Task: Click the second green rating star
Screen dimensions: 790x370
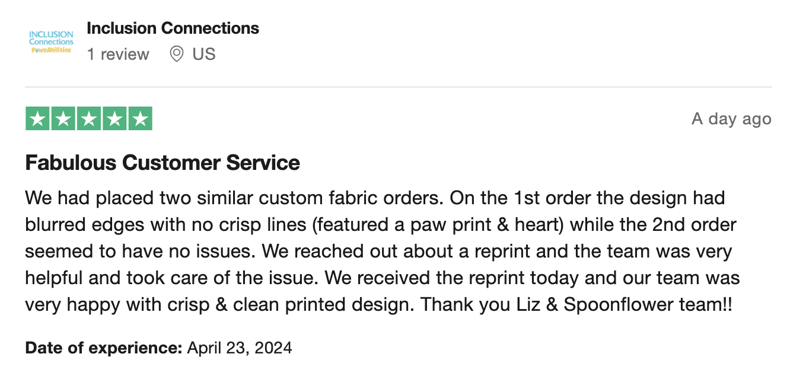Action: [63, 118]
